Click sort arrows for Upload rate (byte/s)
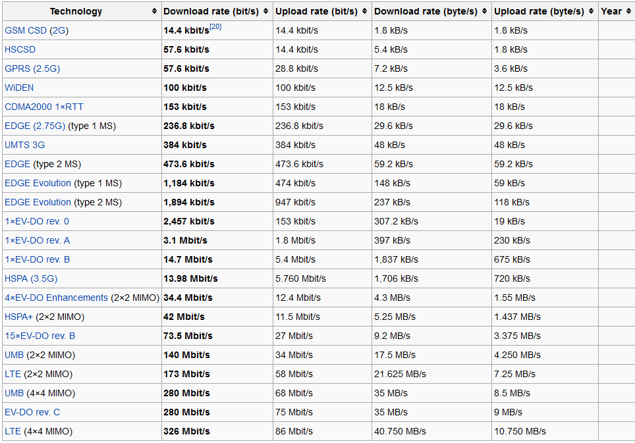Screen dimensions: 635x443 coord(592,11)
